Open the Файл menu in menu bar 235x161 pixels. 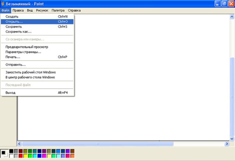tap(6, 10)
